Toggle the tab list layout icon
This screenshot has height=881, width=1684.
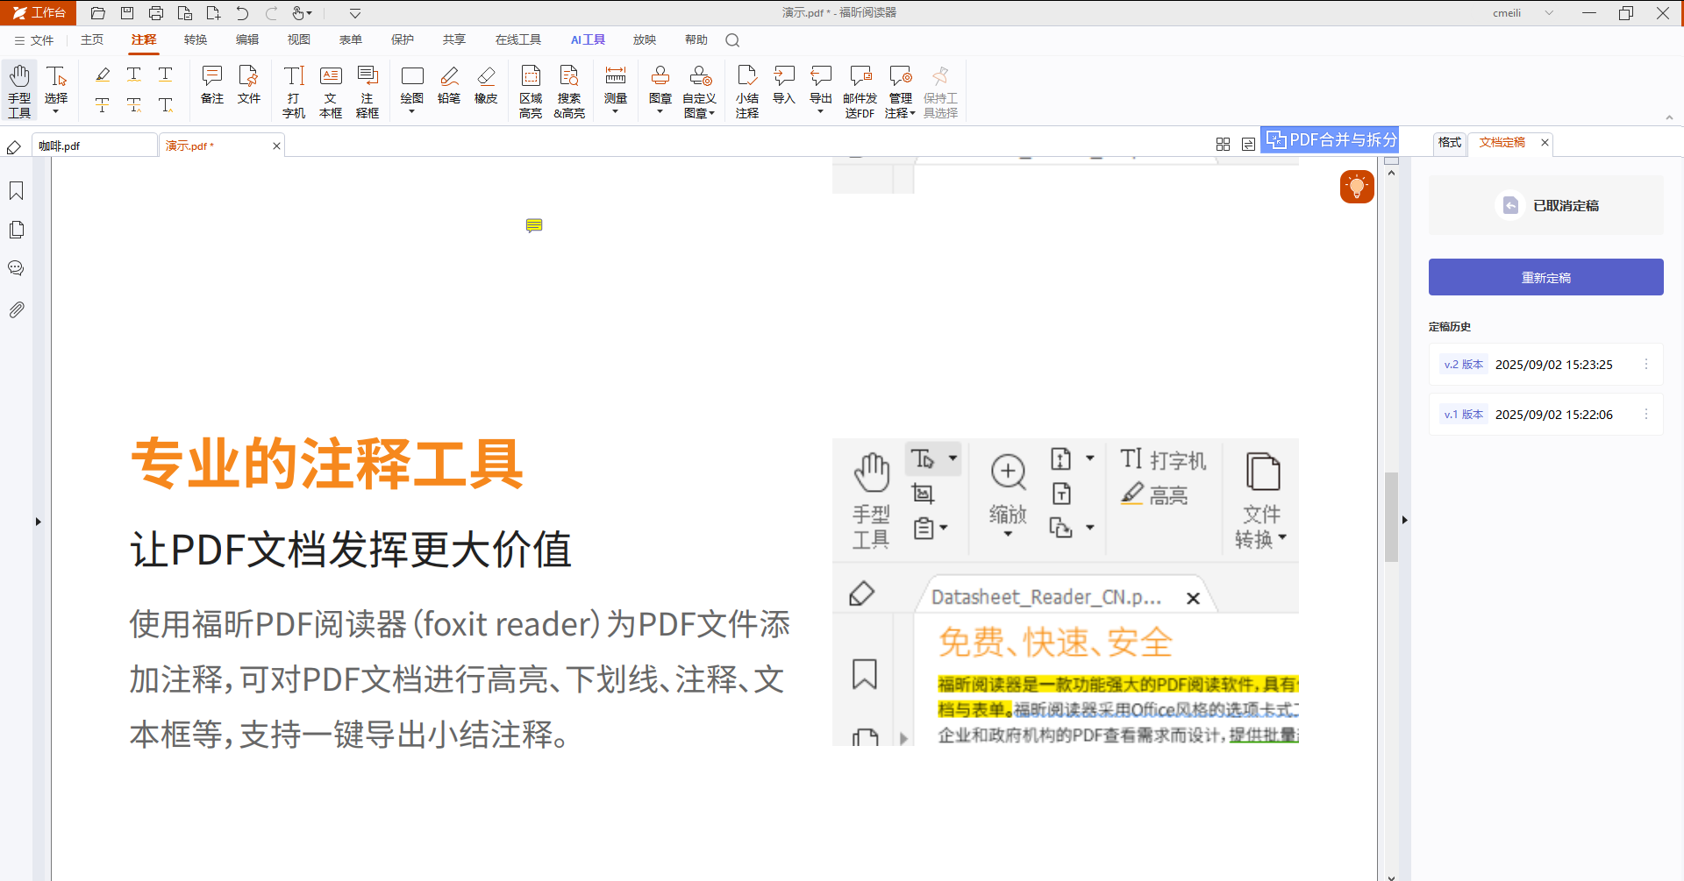coord(1248,144)
